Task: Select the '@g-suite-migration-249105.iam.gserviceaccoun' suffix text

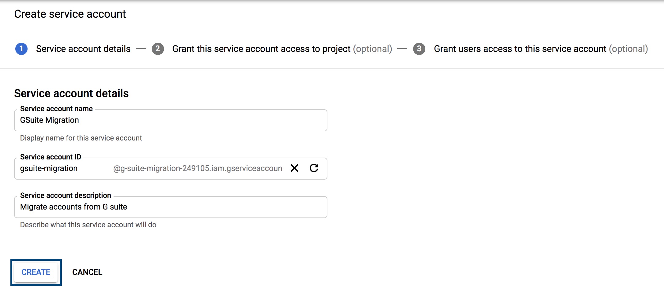Action: point(198,168)
